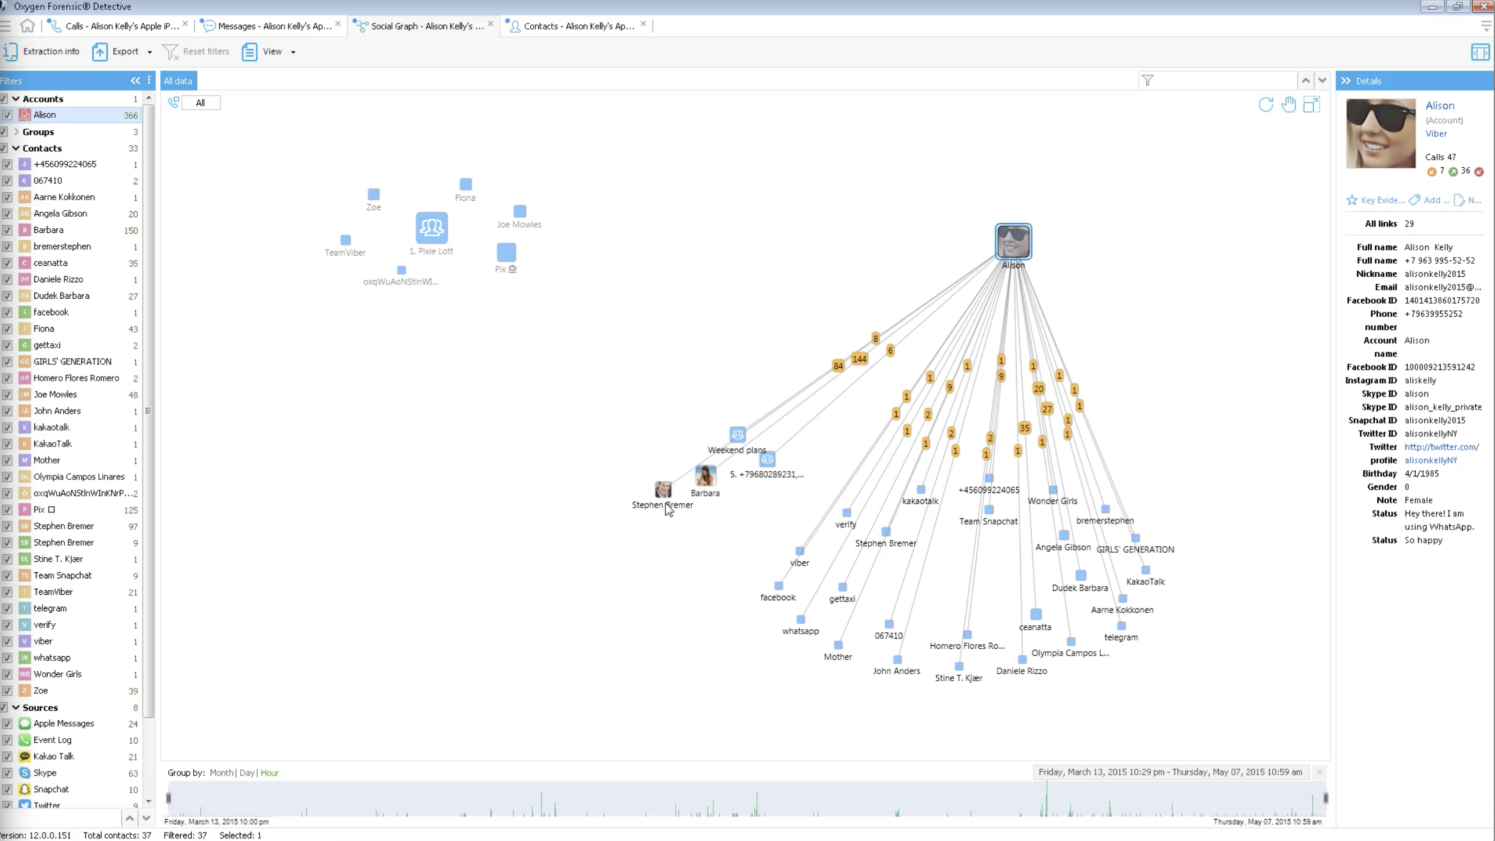This screenshot has height=841, width=1495.
Task: Select the Stephen Bremer photo node
Action: coord(663,489)
